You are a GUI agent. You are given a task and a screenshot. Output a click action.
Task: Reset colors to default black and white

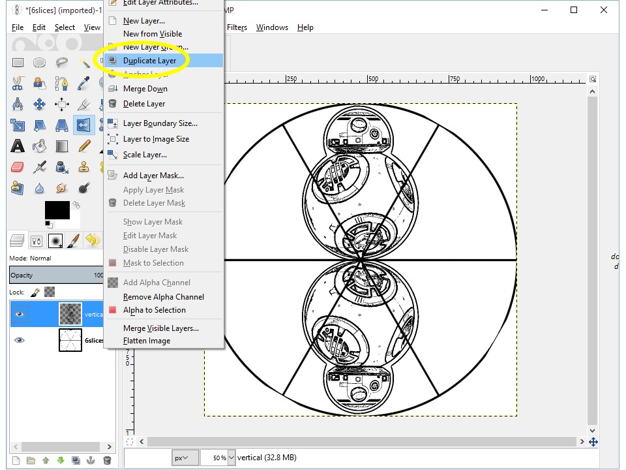[49, 224]
